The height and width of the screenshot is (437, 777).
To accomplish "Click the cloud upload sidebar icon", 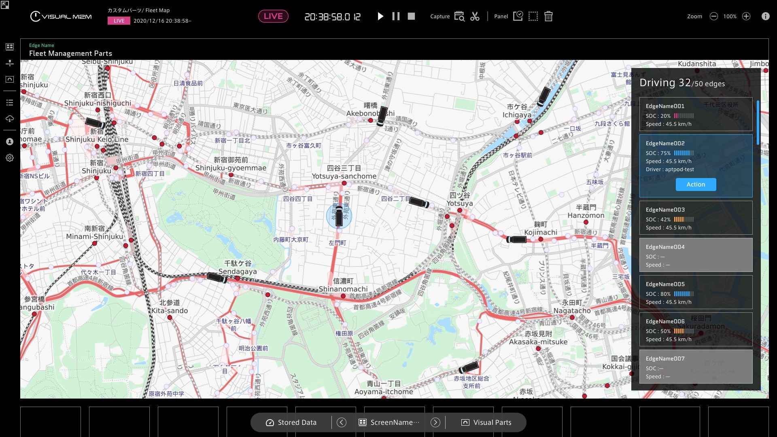I will [10, 119].
